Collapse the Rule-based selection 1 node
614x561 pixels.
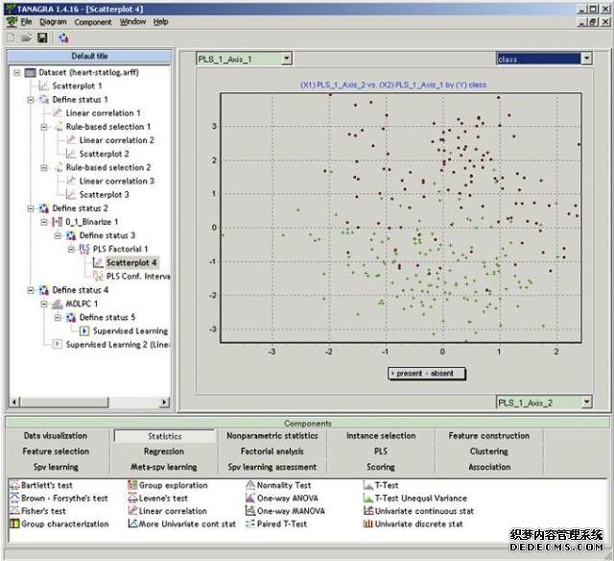[44, 127]
